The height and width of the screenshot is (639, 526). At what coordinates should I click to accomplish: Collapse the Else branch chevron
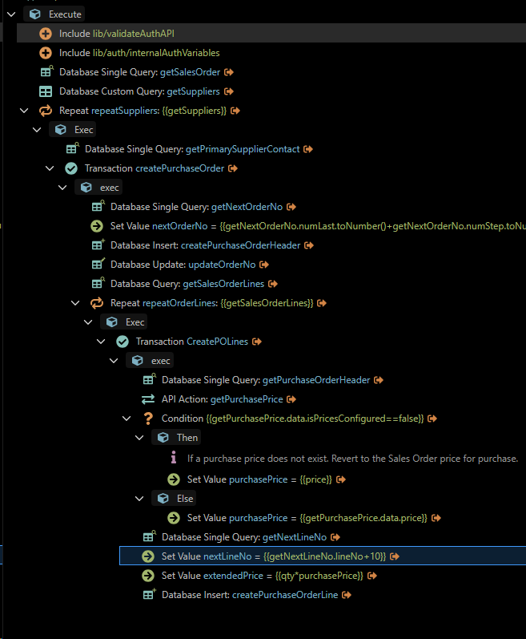(x=140, y=499)
